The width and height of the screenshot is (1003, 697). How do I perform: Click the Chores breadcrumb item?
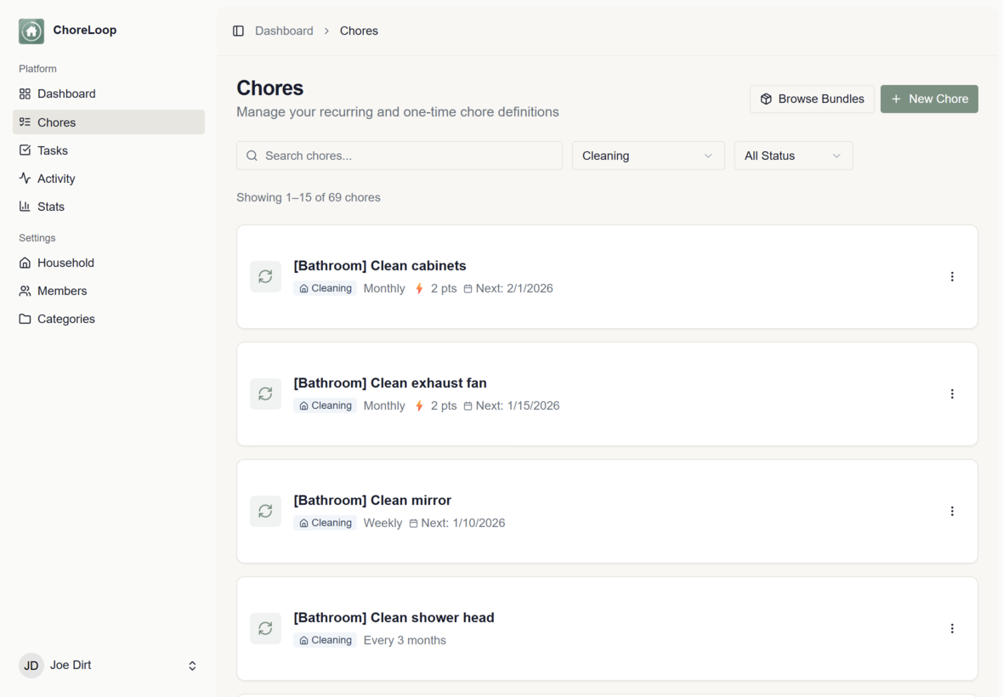(359, 31)
